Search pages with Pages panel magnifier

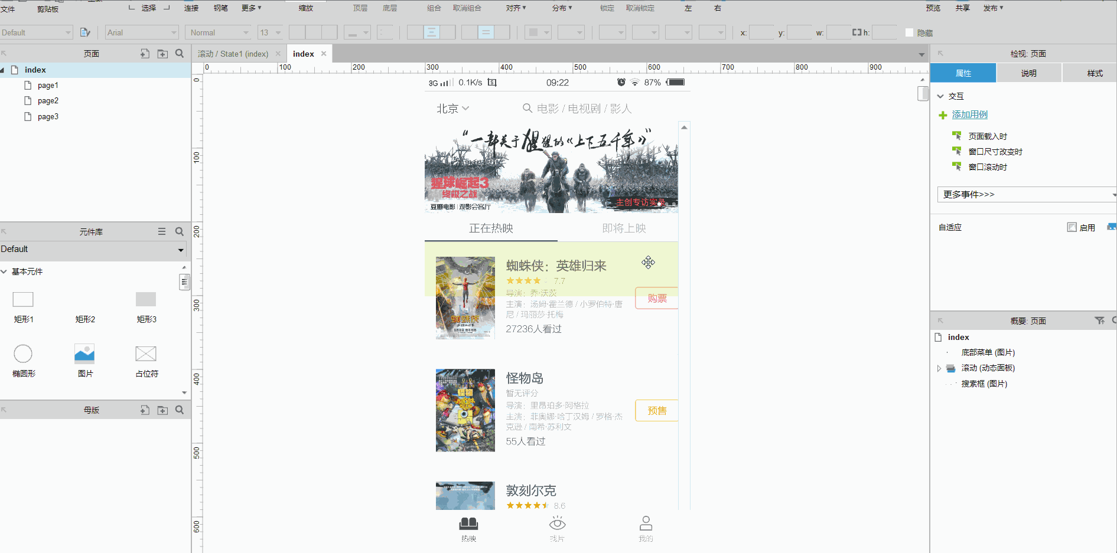click(x=180, y=54)
